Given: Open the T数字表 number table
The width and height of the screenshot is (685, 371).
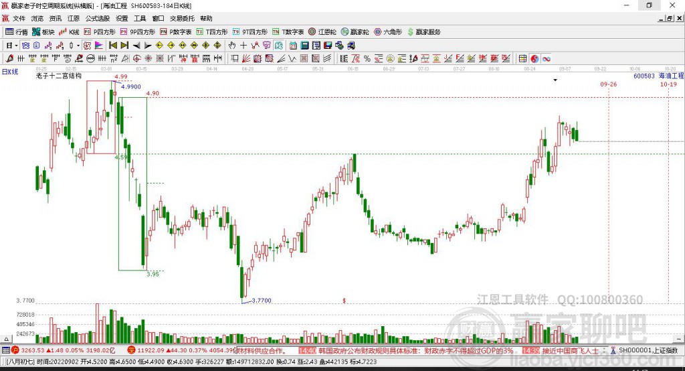Looking at the screenshot, I should [288, 32].
